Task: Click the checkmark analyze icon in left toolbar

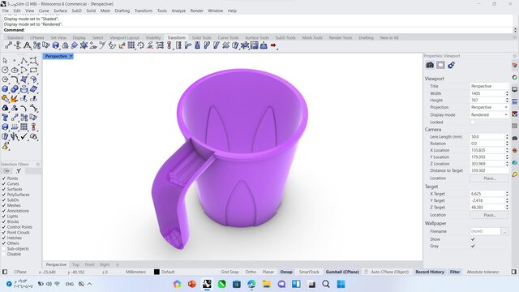Action: [x=24, y=136]
